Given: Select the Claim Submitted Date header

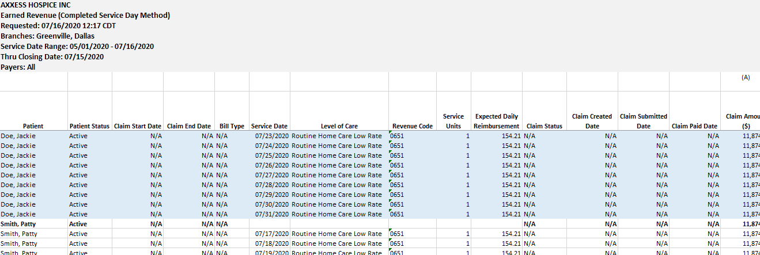Looking at the screenshot, I should pyautogui.click(x=643, y=121).
